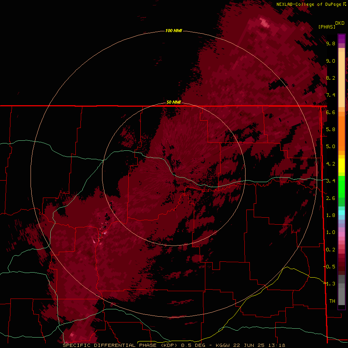
Task: Click the 4.2 value on the color scale
Action: pos(331,164)
